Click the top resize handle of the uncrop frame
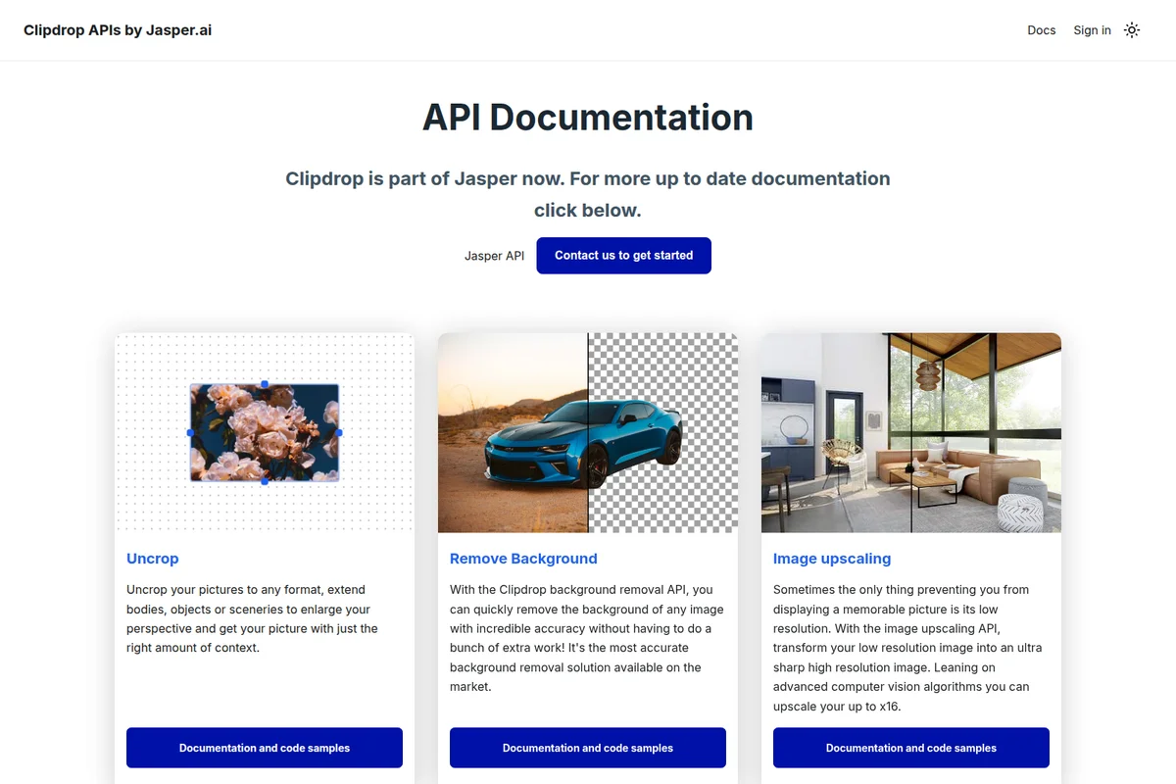This screenshot has width=1176, height=784. (264, 384)
